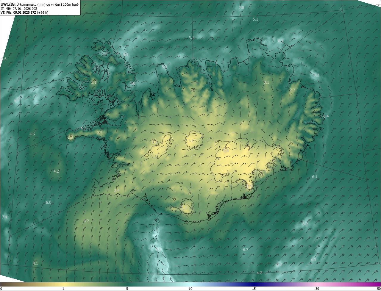Click the 7.8 value on the map
Screen dimensions: 381x291
(241, 7)
